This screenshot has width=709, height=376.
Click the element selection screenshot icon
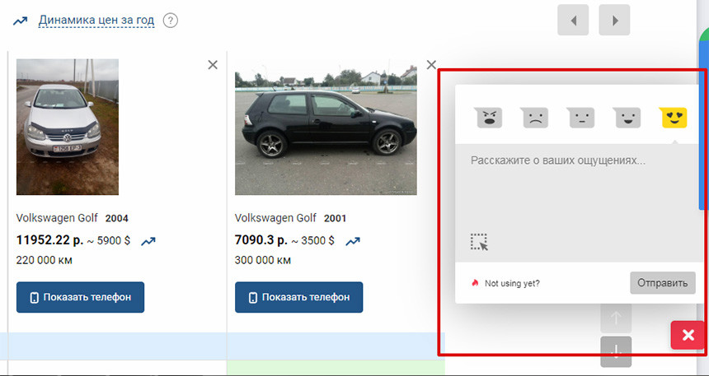click(479, 242)
